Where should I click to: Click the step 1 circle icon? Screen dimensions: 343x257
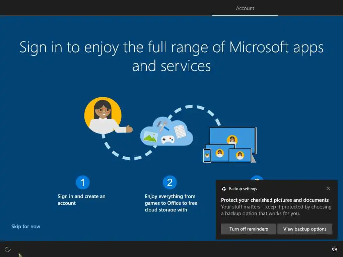[82, 182]
